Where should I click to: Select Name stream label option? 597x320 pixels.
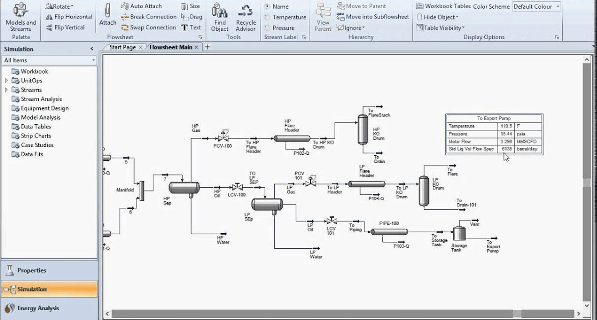[276, 6]
